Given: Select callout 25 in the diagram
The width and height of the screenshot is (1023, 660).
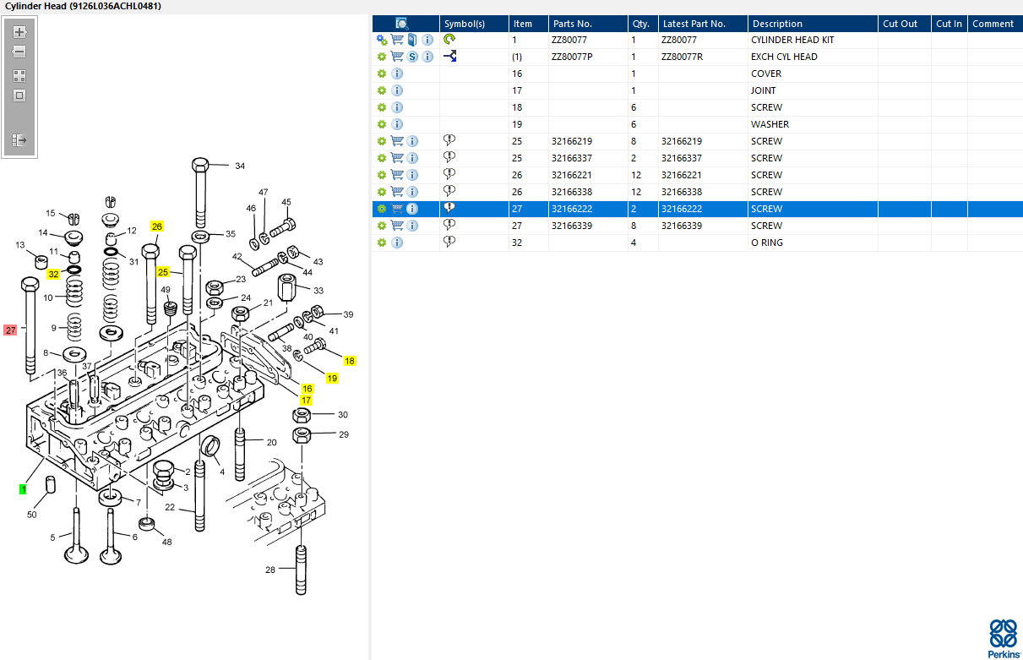Looking at the screenshot, I should [163, 272].
